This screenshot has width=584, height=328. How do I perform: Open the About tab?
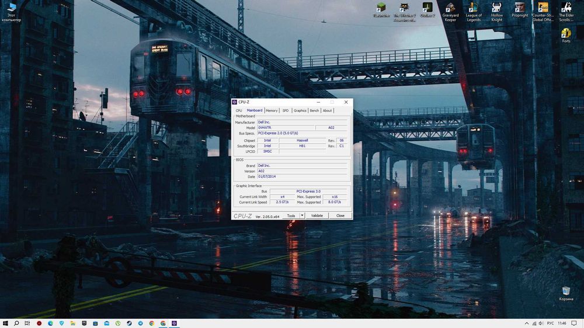point(327,110)
